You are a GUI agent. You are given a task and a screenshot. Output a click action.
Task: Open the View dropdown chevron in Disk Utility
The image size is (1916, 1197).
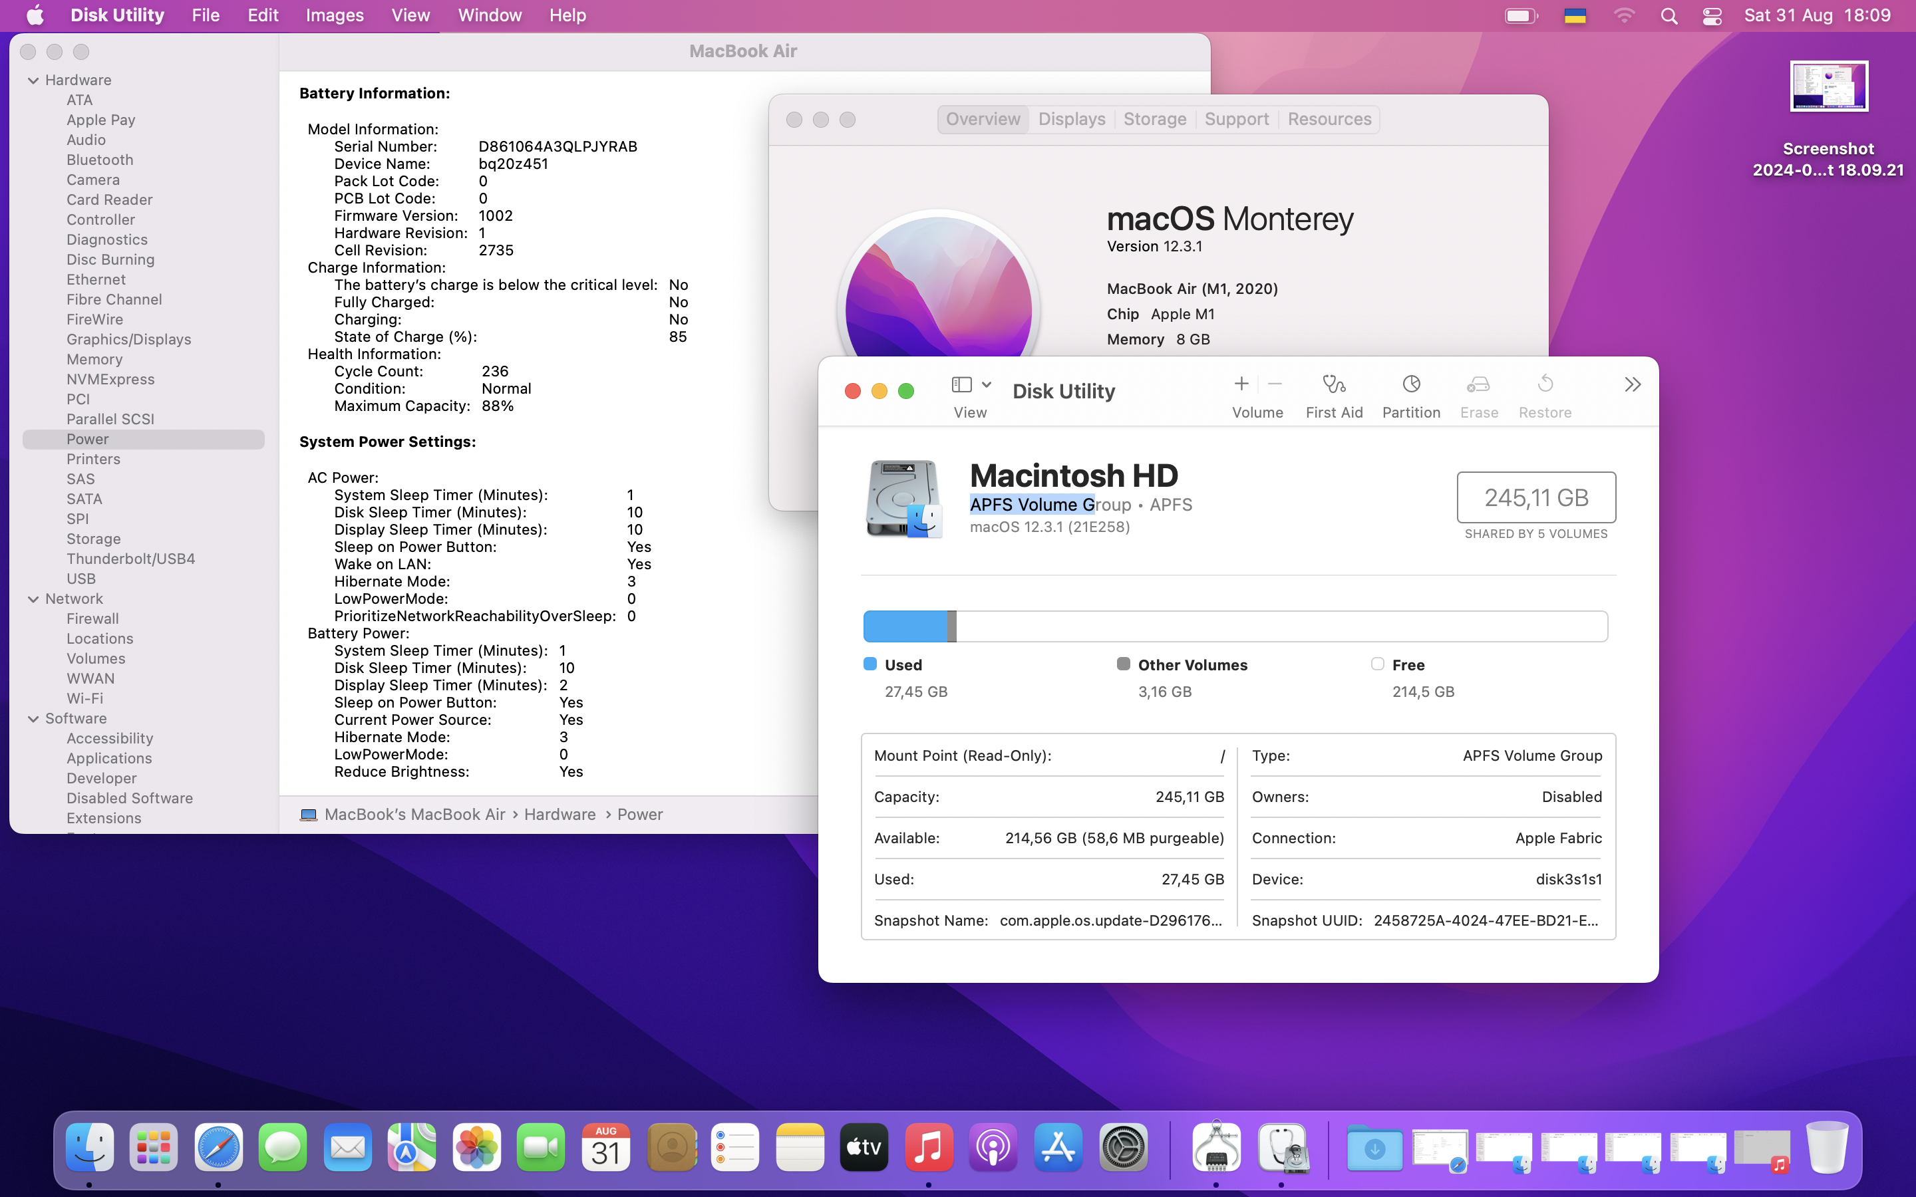point(987,385)
